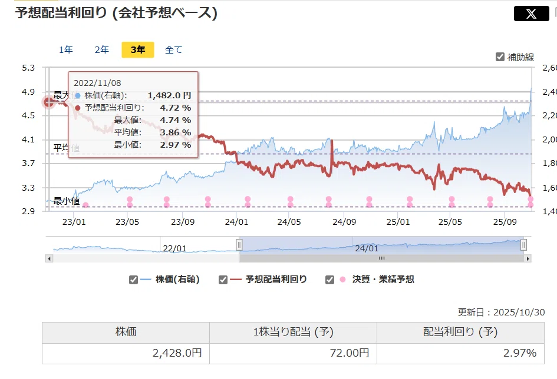Click the 24/01 label in the navigator
Screen dimensions: 557x379
367,248
